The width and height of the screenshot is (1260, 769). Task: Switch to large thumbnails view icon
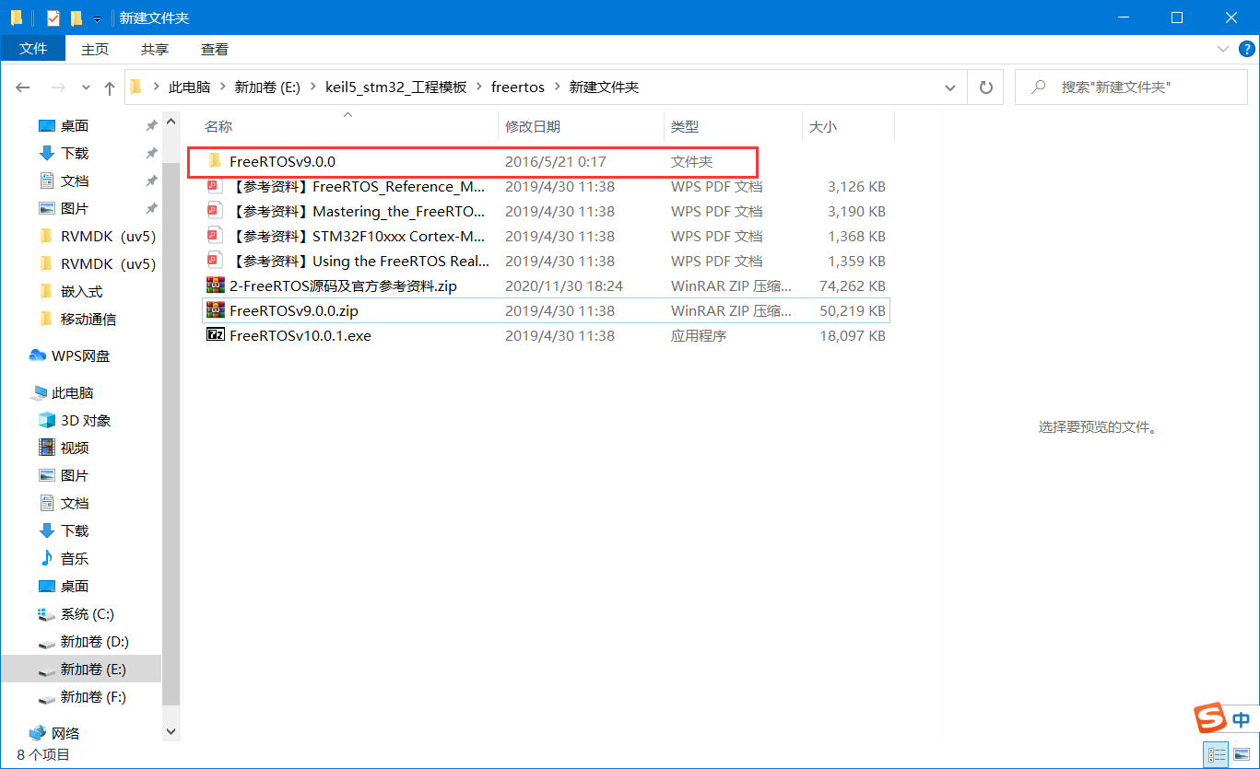click(x=1240, y=755)
